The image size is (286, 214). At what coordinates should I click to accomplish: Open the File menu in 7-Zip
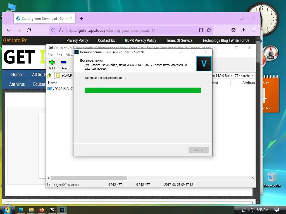[x=50, y=55]
